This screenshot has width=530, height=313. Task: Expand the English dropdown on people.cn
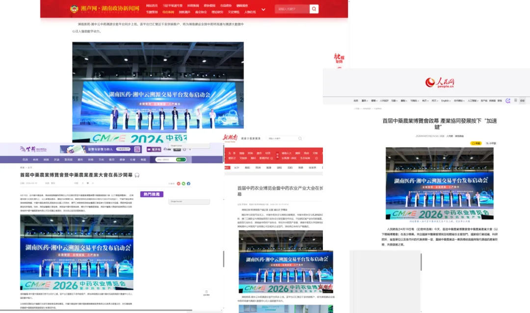coord(446,101)
